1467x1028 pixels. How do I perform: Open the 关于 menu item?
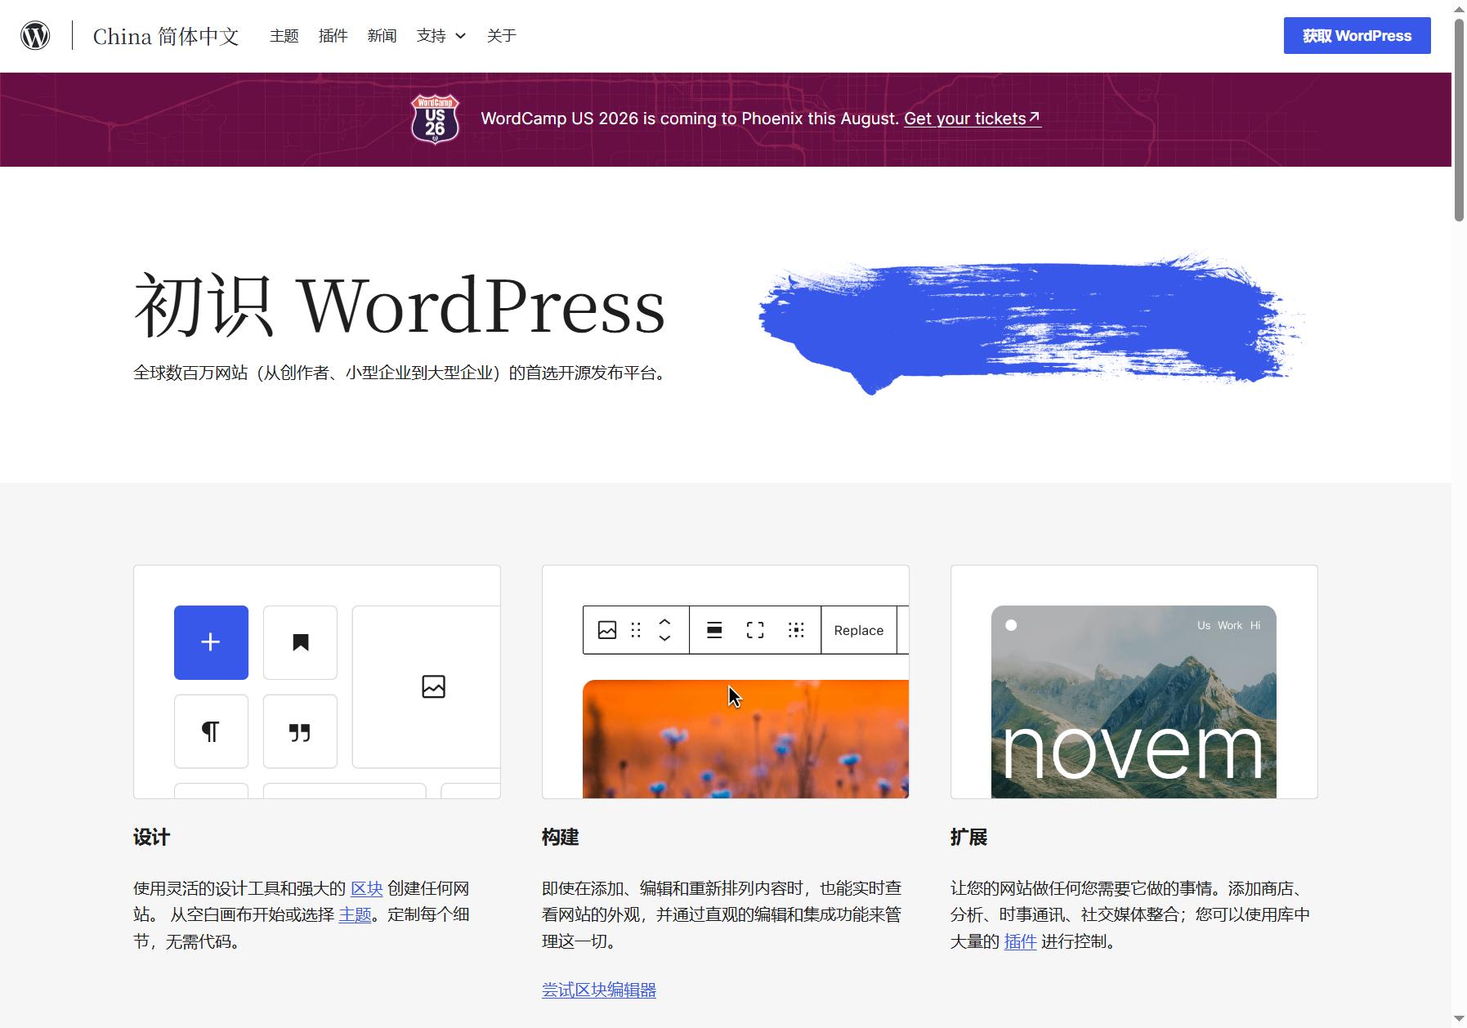click(502, 36)
